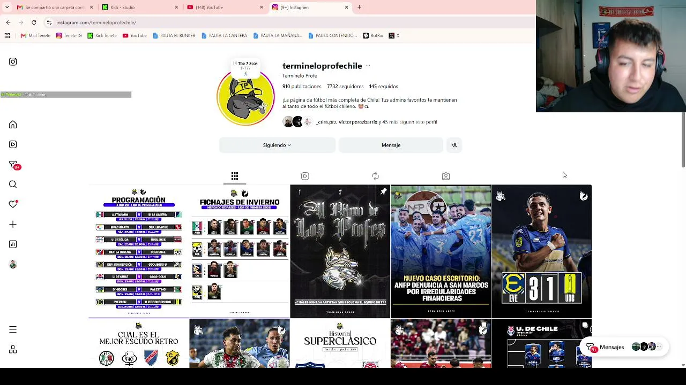Open the U. de Chile post
Image resolution: width=686 pixels, height=385 pixels.
coord(541,344)
